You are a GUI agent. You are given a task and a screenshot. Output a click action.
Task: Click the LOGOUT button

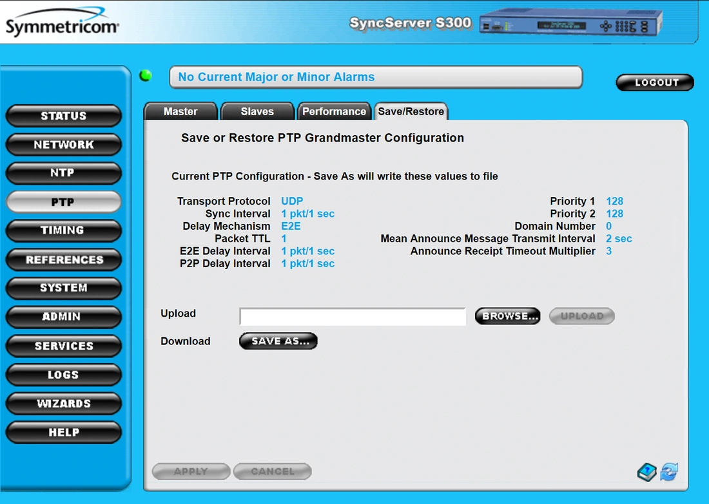pyautogui.click(x=655, y=82)
